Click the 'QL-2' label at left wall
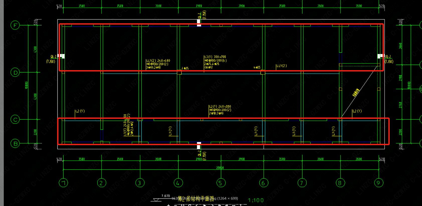This screenshot has width=422, height=206. [x=53, y=57]
